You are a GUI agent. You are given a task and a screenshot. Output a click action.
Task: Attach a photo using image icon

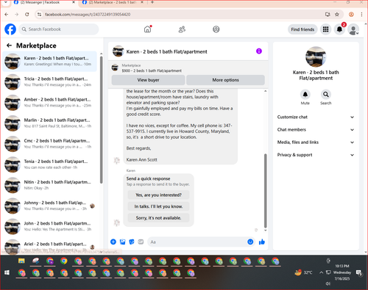click(122, 242)
